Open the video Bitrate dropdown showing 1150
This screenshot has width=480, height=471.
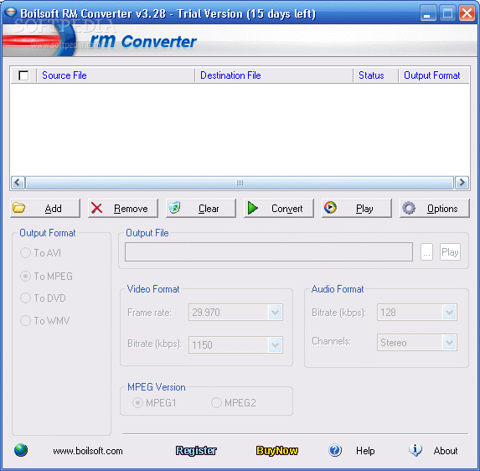[x=276, y=344]
